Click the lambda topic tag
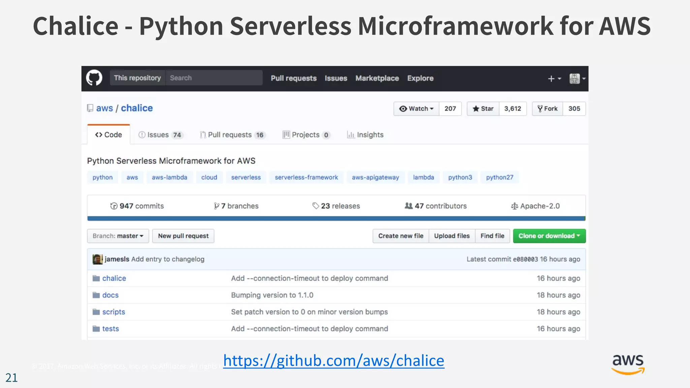The image size is (690, 388). tap(424, 177)
